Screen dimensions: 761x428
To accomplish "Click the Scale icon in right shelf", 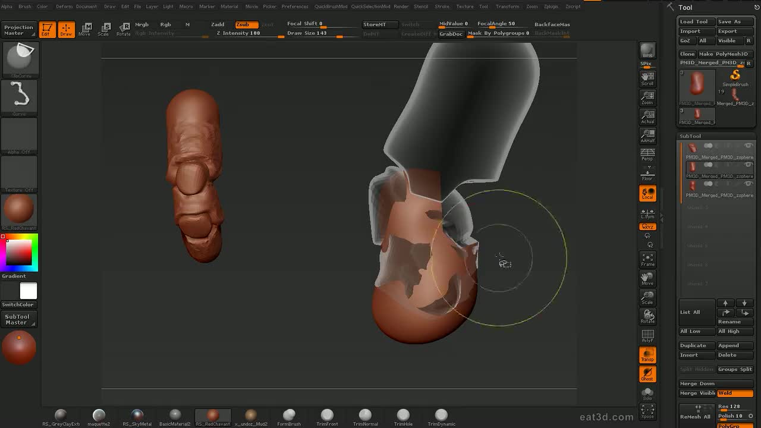I will pos(647,297).
